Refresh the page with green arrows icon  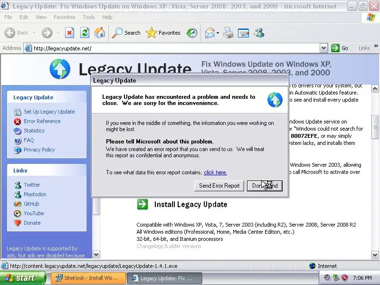click(x=85, y=33)
